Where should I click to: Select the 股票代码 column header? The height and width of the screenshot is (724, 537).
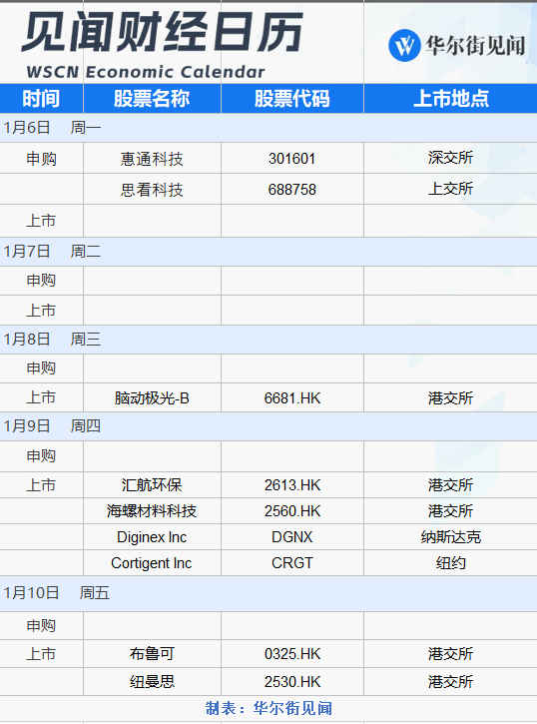point(292,98)
